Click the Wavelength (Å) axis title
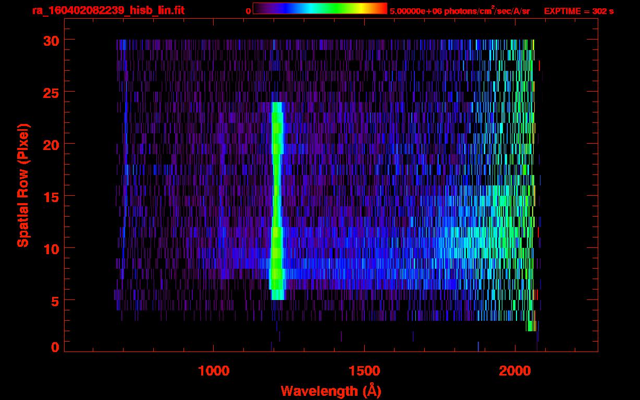The height and width of the screenshot is (400, 640). point(331,391)
